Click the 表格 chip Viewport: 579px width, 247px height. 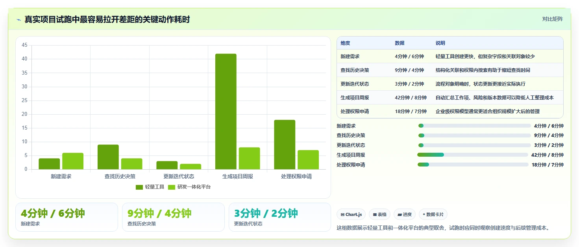click(x=379, y=214)
